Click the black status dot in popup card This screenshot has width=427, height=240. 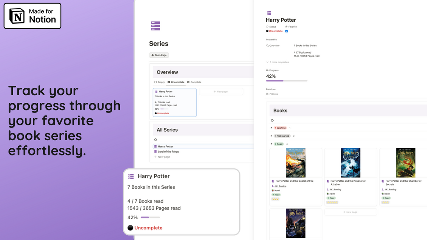[130, 228]
